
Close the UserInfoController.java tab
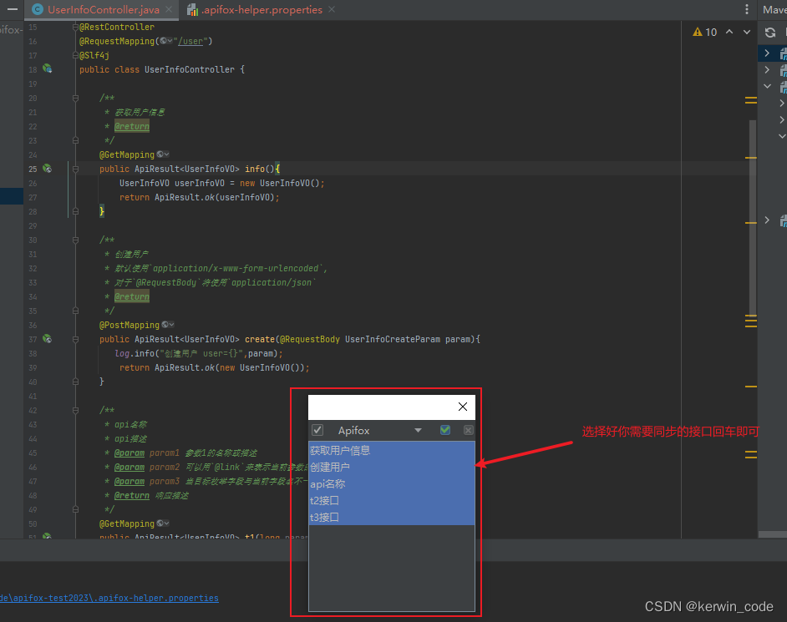[169, 9]
